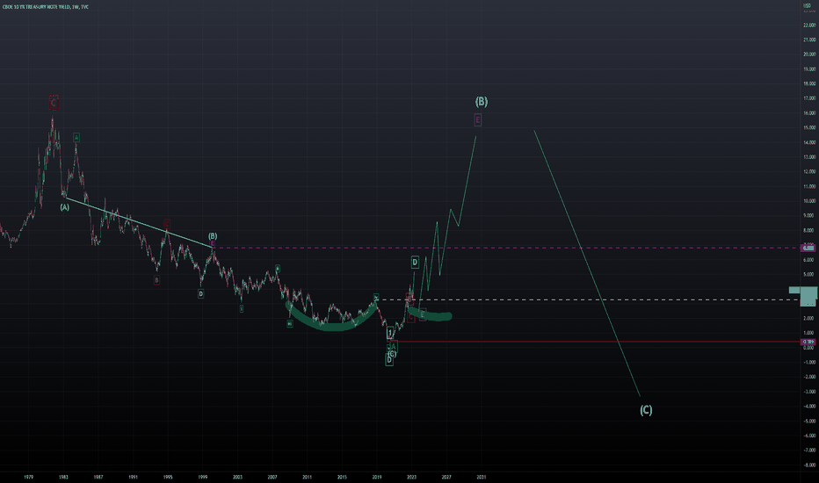Click the CBOE 10 YR Treasury Note Yield title
The width and height of the screenshot is (819, 483).
click(x=46, y=7)
